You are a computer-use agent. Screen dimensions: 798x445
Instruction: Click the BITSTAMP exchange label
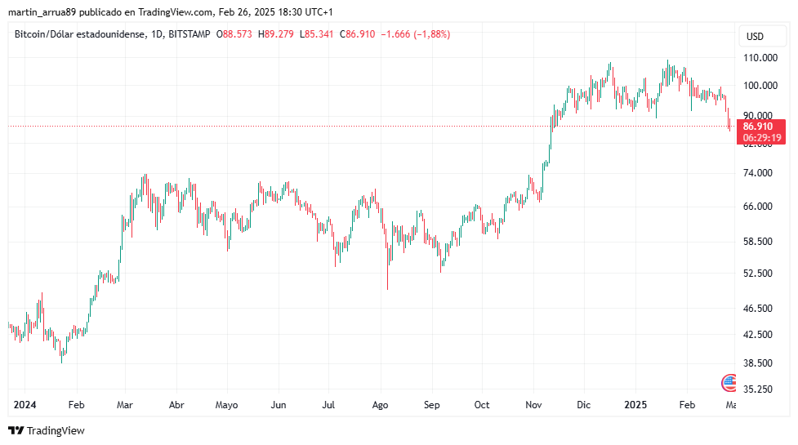pyautogui.click(x=189, y=34)
